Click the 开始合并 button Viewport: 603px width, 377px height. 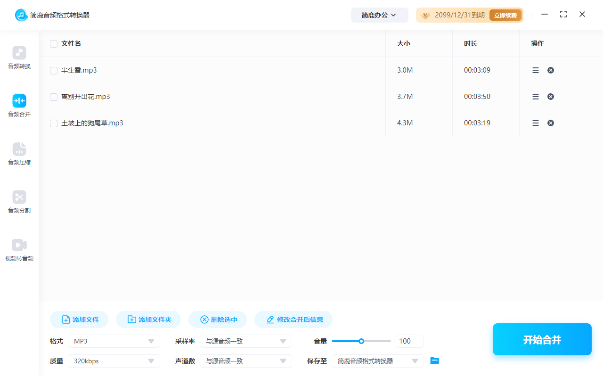click(x=542, y=339)
